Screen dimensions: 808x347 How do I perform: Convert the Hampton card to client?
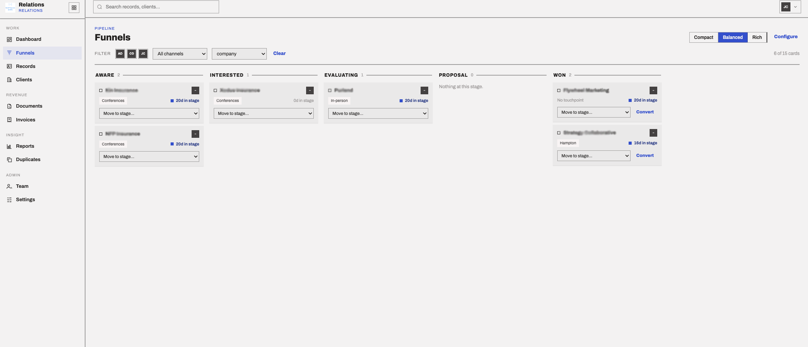(645, 155)
